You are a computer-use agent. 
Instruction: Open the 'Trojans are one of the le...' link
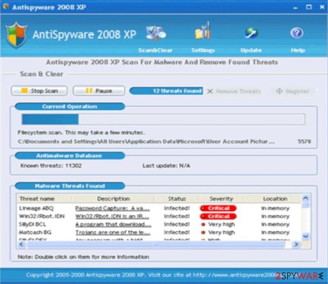click(113, 232)
